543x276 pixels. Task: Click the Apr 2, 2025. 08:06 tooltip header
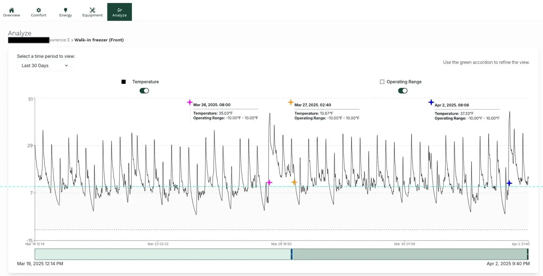tap(452, 105)
